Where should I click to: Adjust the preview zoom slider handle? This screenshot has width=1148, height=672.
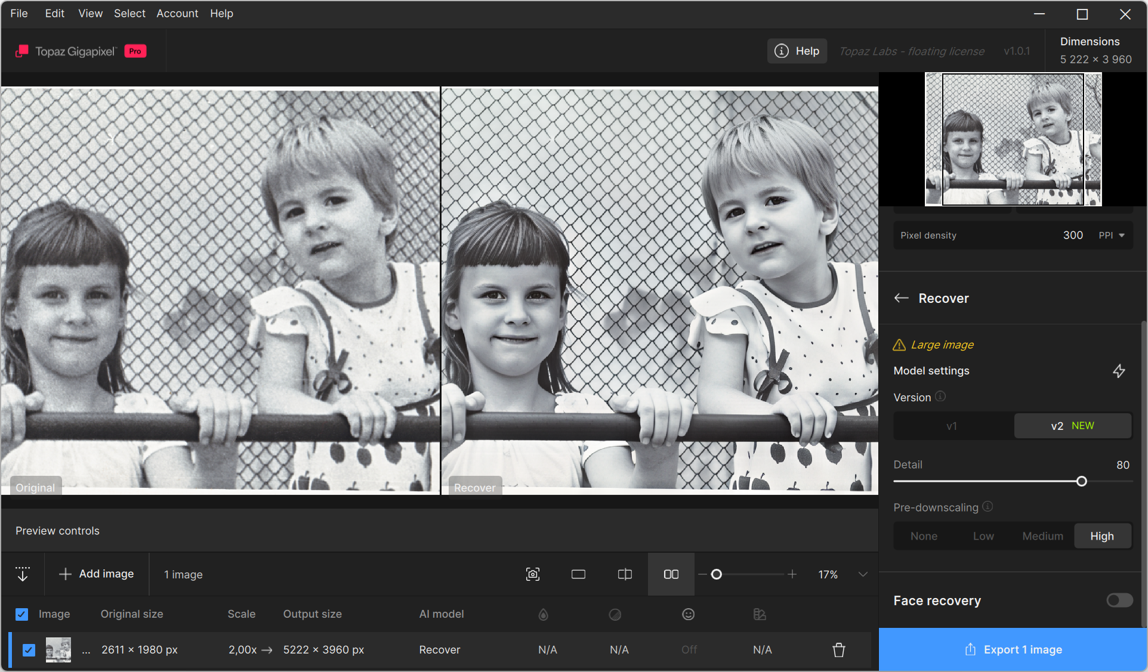coord(717,574)
